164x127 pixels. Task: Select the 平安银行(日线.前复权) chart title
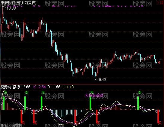pos(19,3)
